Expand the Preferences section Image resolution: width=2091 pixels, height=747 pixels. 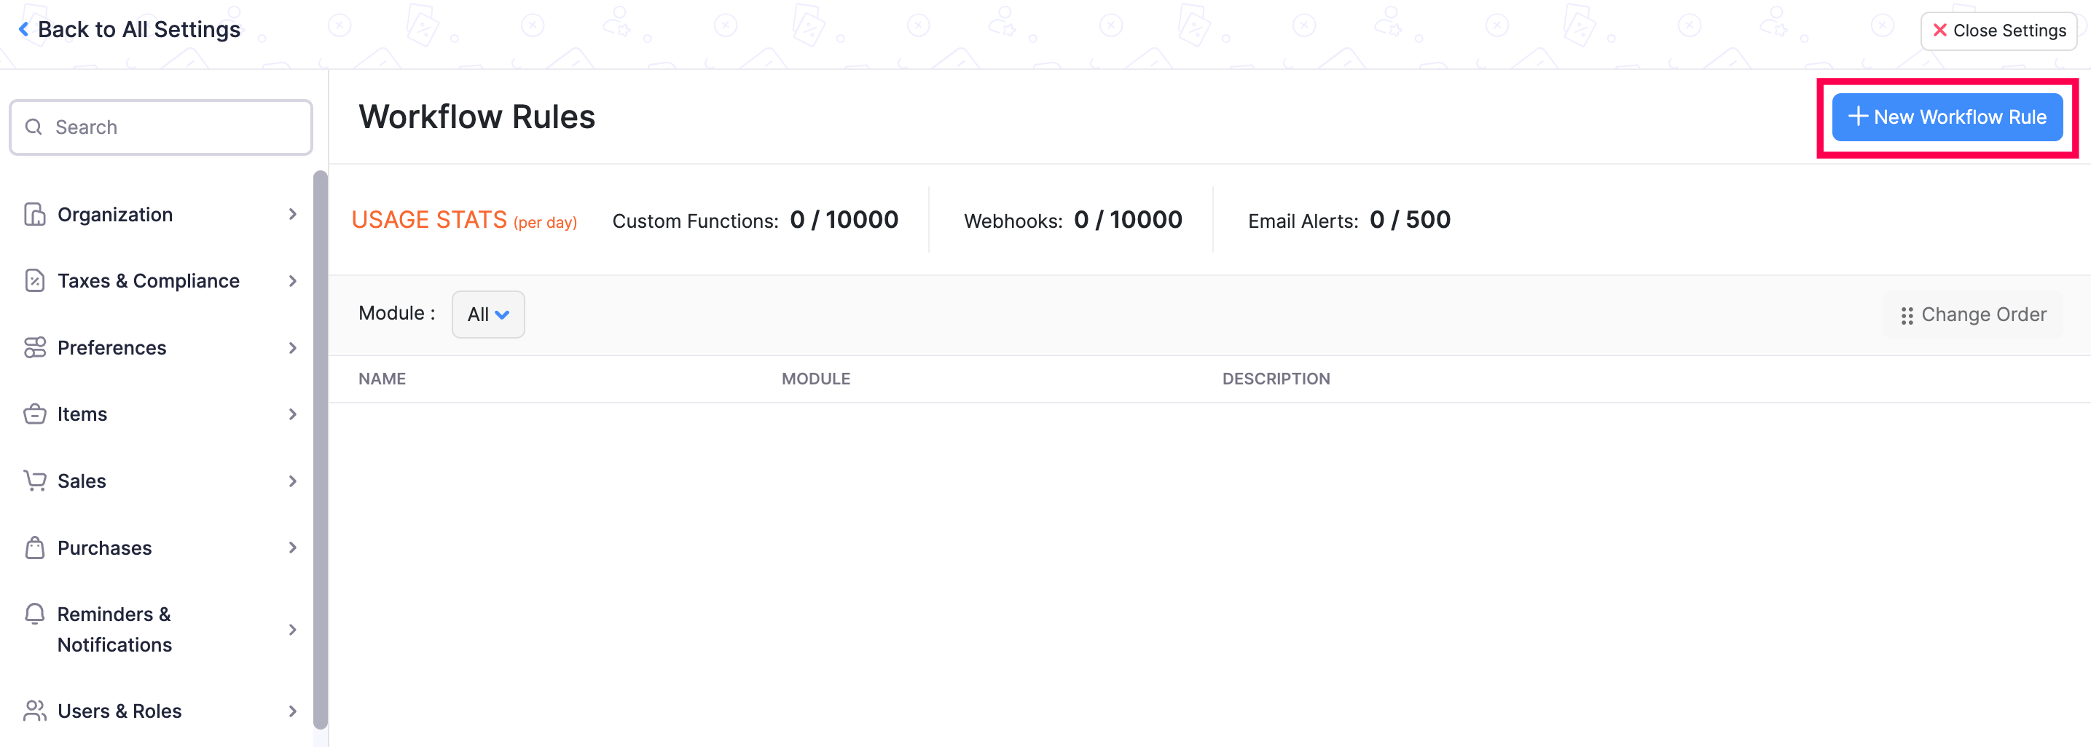292,347
